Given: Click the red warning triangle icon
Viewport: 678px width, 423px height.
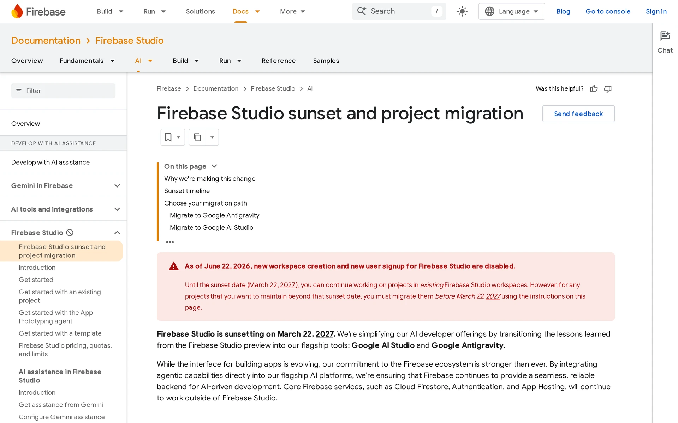Looking at the screenshot, I should click(x=174, y=266).
